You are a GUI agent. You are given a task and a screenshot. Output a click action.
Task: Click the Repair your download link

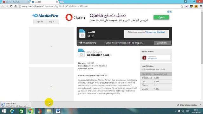click(x=156, y=32)
